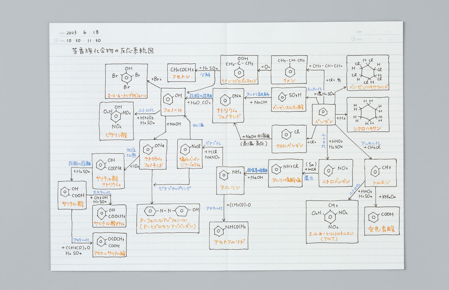Select the title 芳香族化合物の反応系統図
This screenshot has height=290, width=449.
tap(113, 51)
